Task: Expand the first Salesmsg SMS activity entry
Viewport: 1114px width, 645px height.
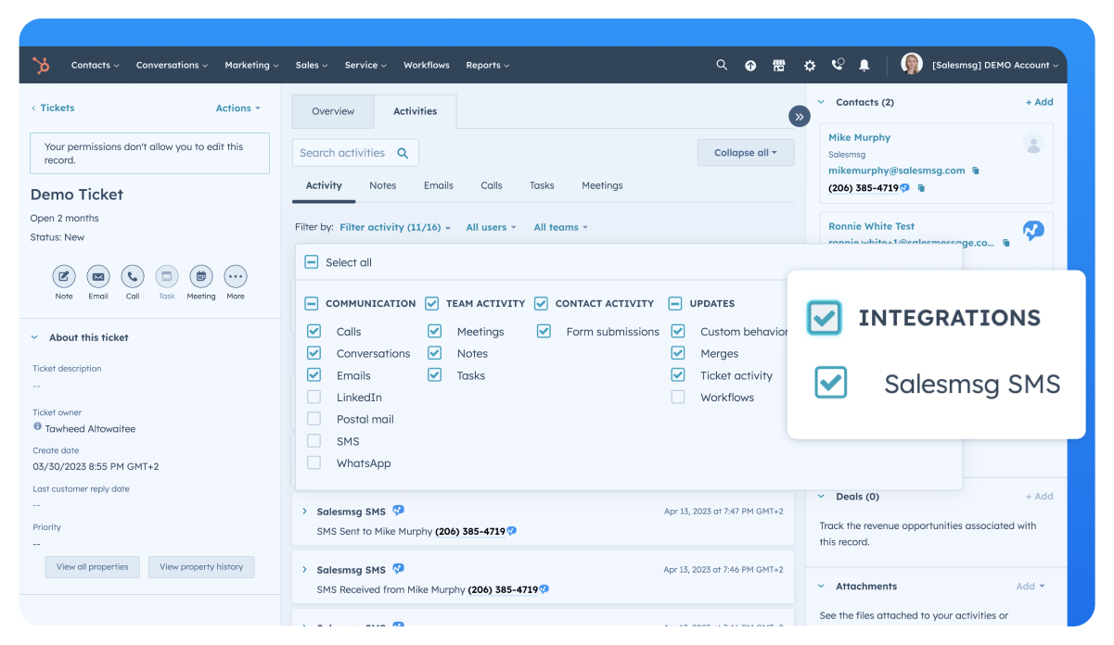Action: [x=304, y=511]
